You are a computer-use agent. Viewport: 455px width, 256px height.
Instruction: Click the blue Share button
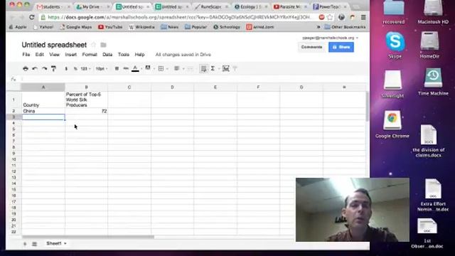[341, 47]
